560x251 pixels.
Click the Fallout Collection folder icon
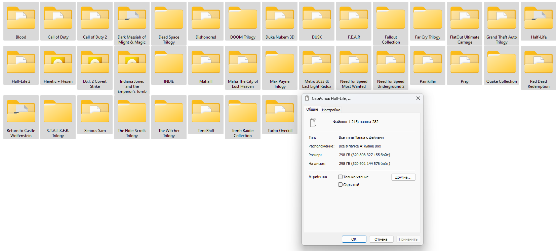tap(391, 18)
